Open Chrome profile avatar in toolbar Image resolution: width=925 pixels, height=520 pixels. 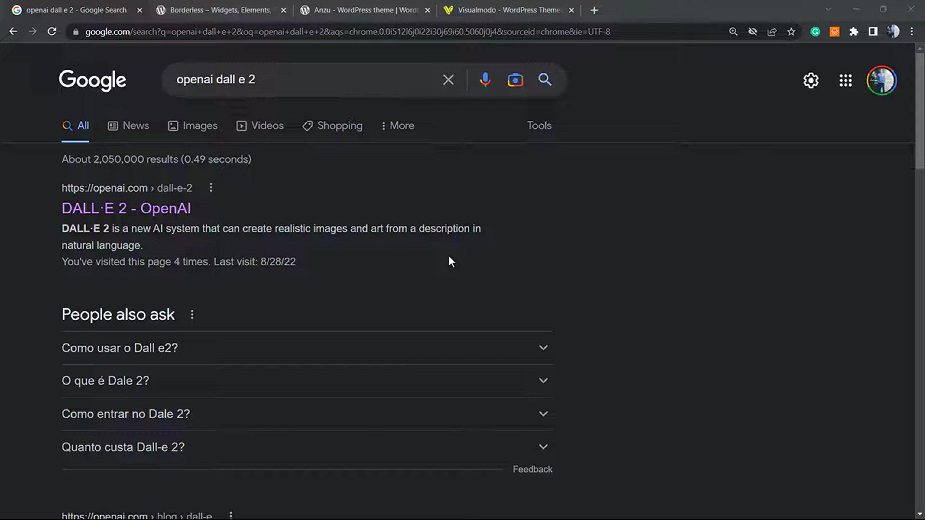click(x=893, y=32)
